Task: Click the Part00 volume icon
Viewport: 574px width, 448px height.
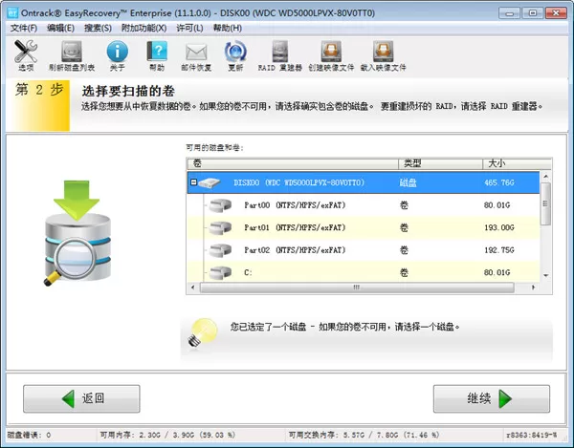Action: (220, 205)
